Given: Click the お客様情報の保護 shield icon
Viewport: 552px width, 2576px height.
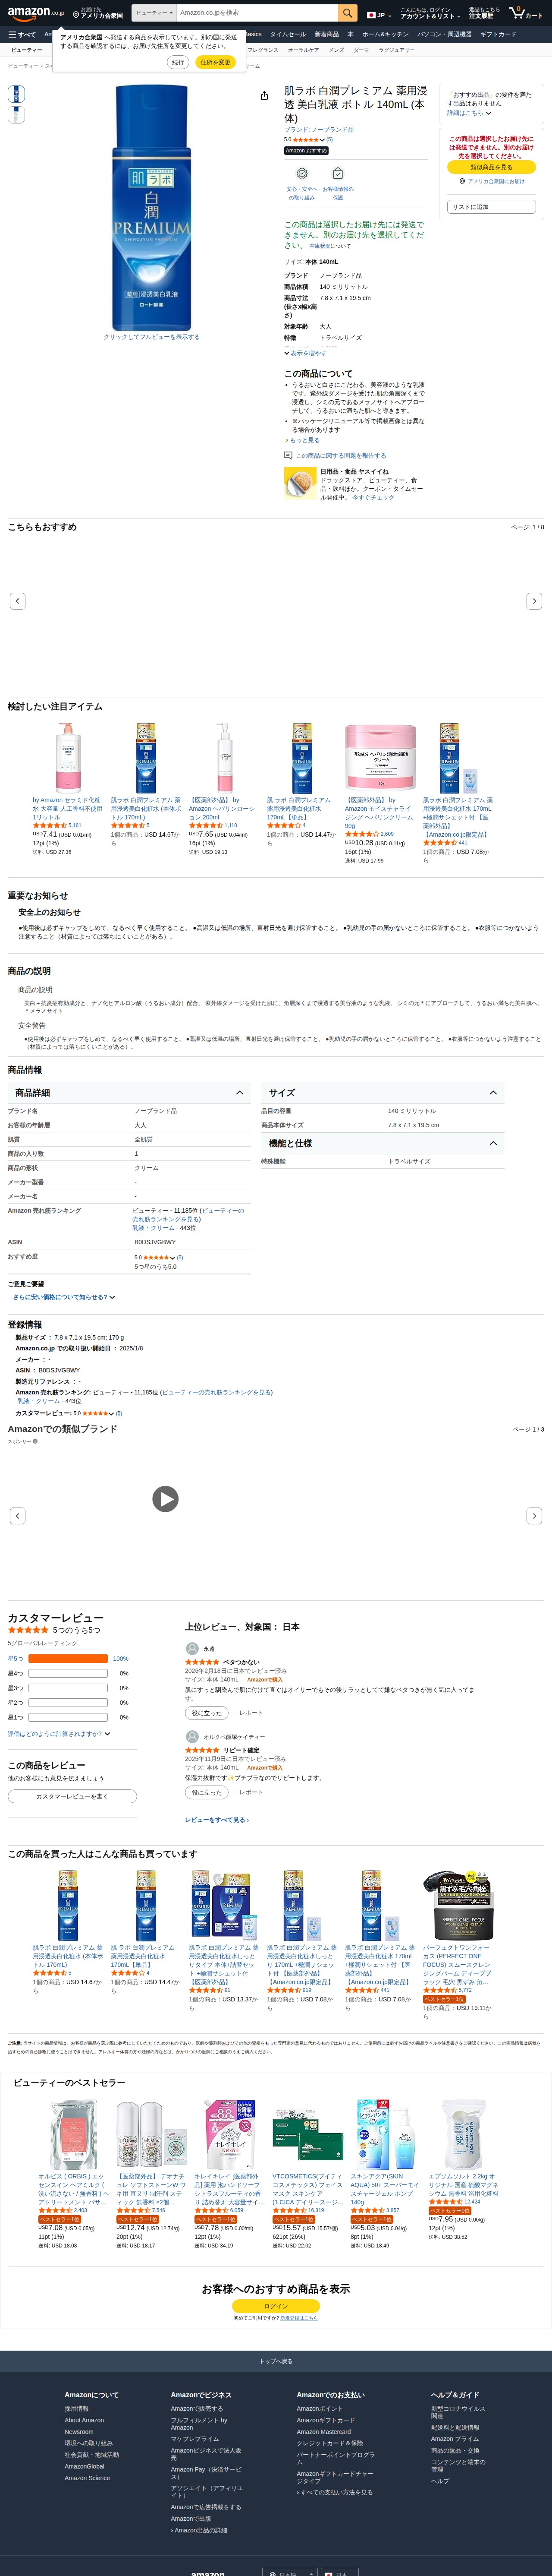Looking at the screenshot, I should (x=337, y=173).
